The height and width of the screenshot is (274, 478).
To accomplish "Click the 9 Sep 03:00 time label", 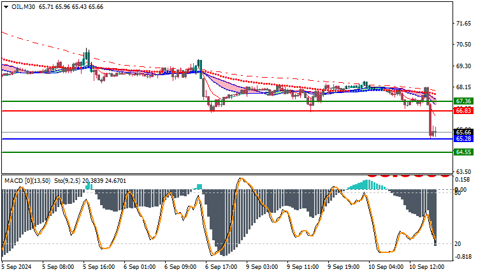I will (x=262, y=267).
